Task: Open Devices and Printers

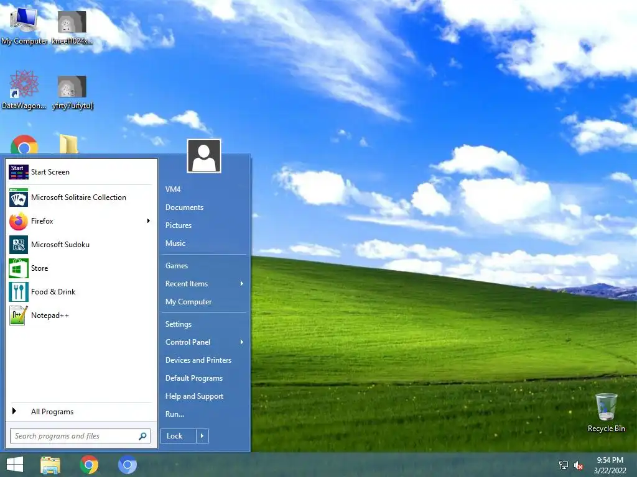Action: (198, 360)
